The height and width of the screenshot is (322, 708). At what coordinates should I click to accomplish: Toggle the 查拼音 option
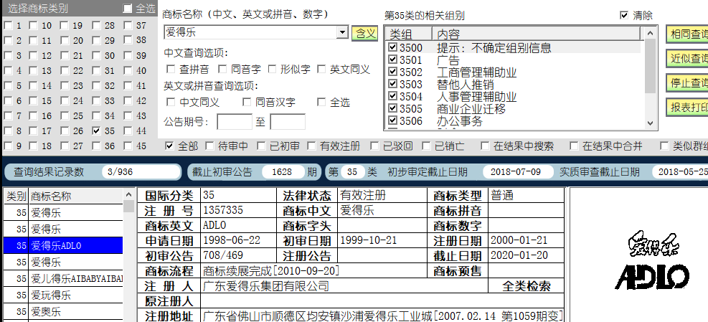click(x=171, y=69)
